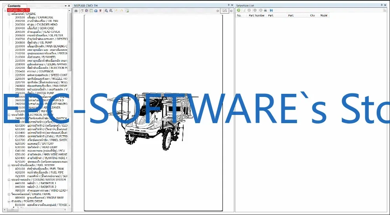The height and width of the screenshot is (215, 390).
Task: Open G20100 BATTERY entry
Action: click(34, 144)
